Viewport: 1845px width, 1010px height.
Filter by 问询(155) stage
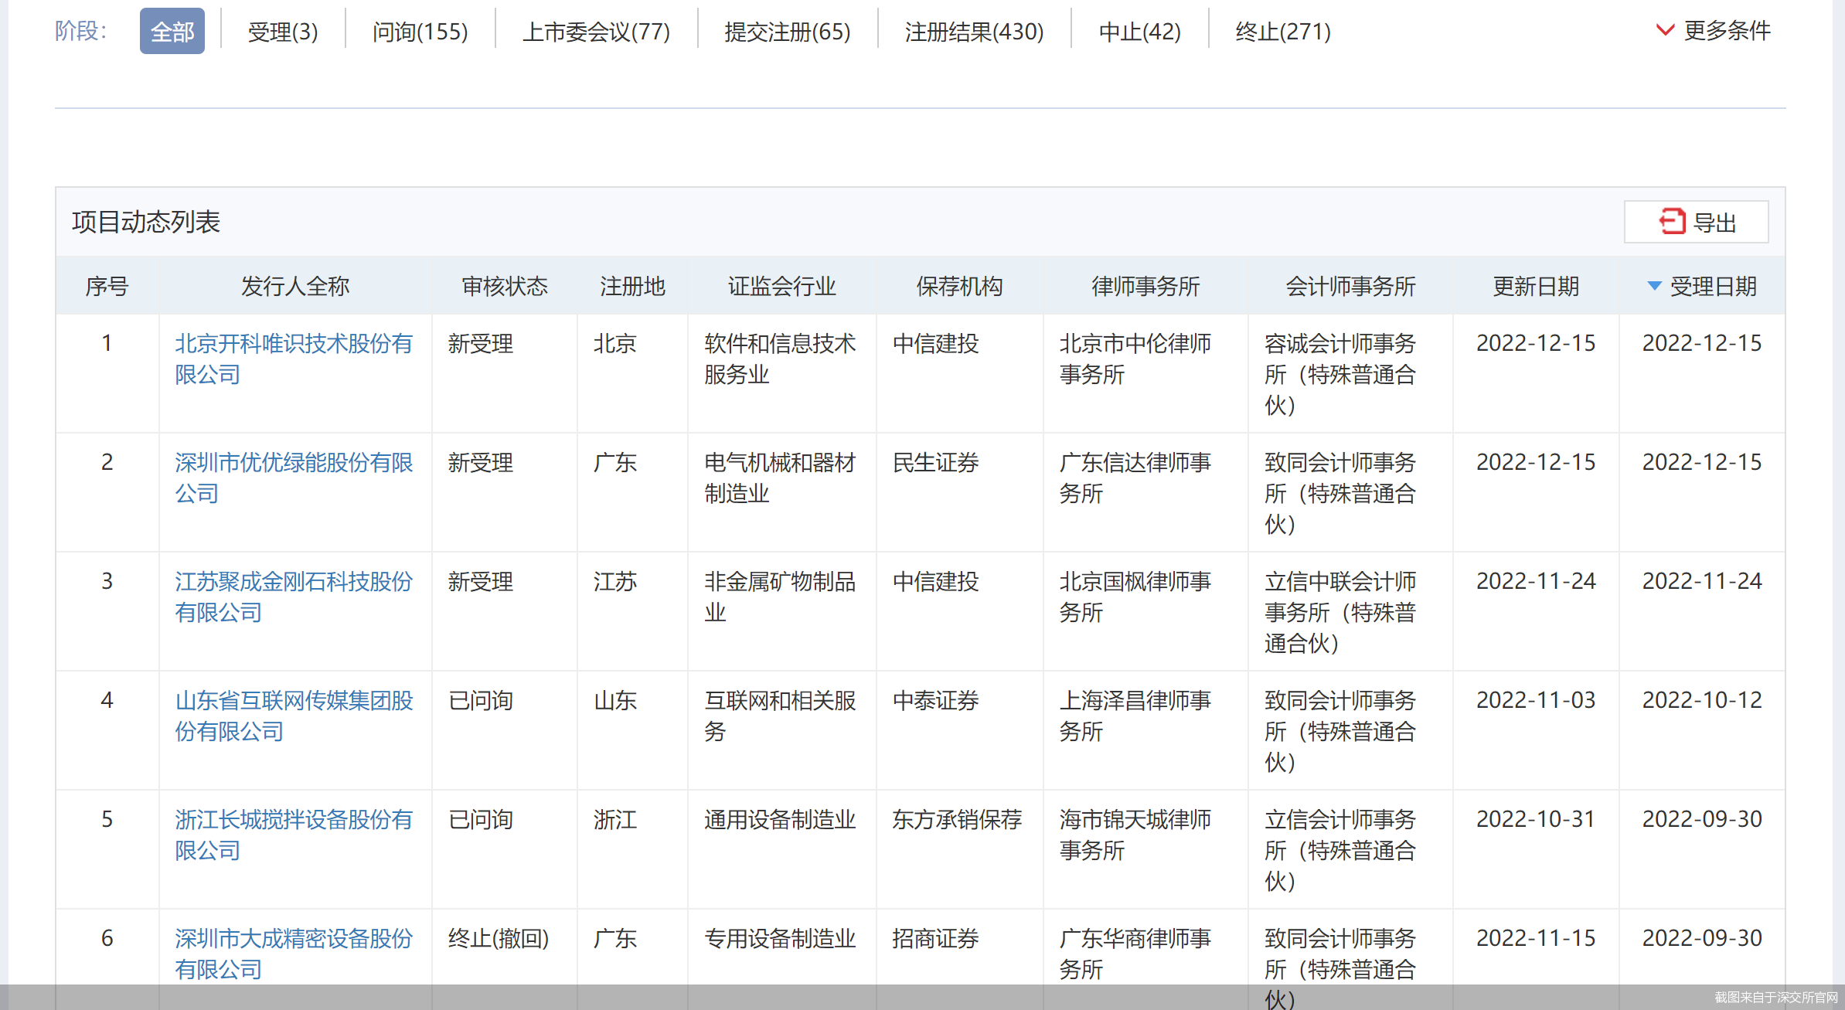[x=420, y=32]
